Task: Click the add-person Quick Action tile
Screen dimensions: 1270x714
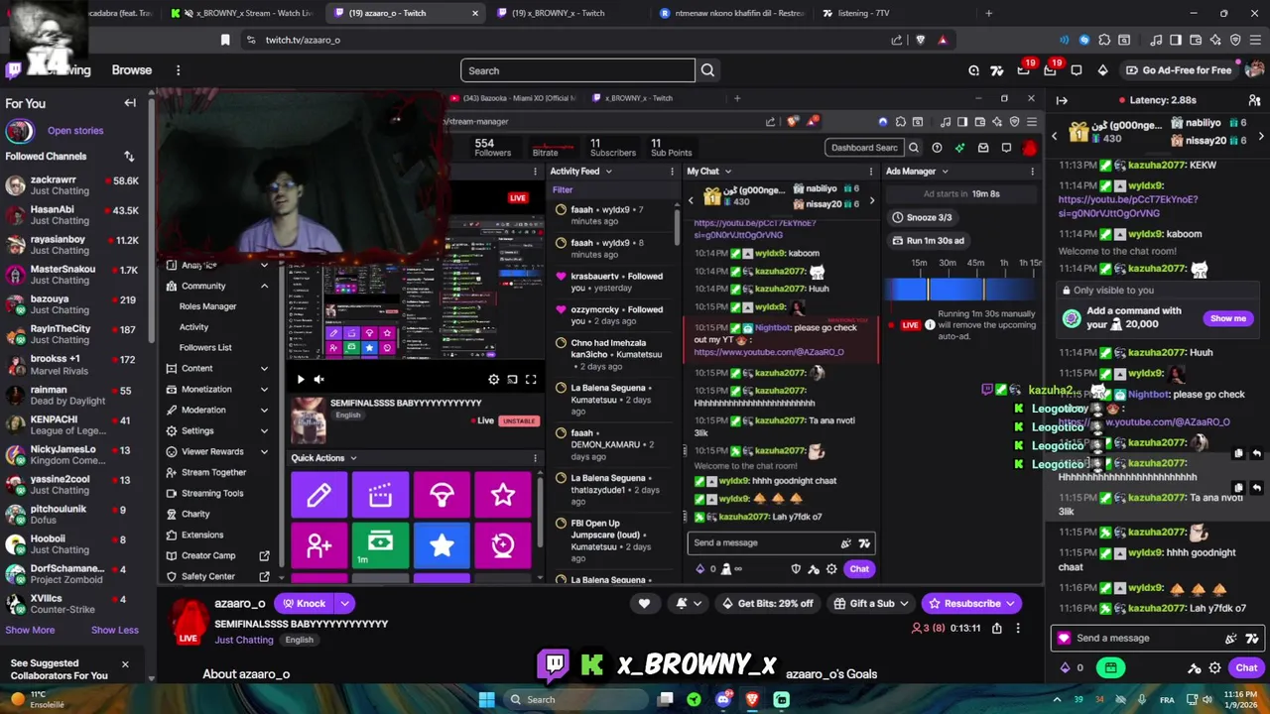Action: [318, 544]
